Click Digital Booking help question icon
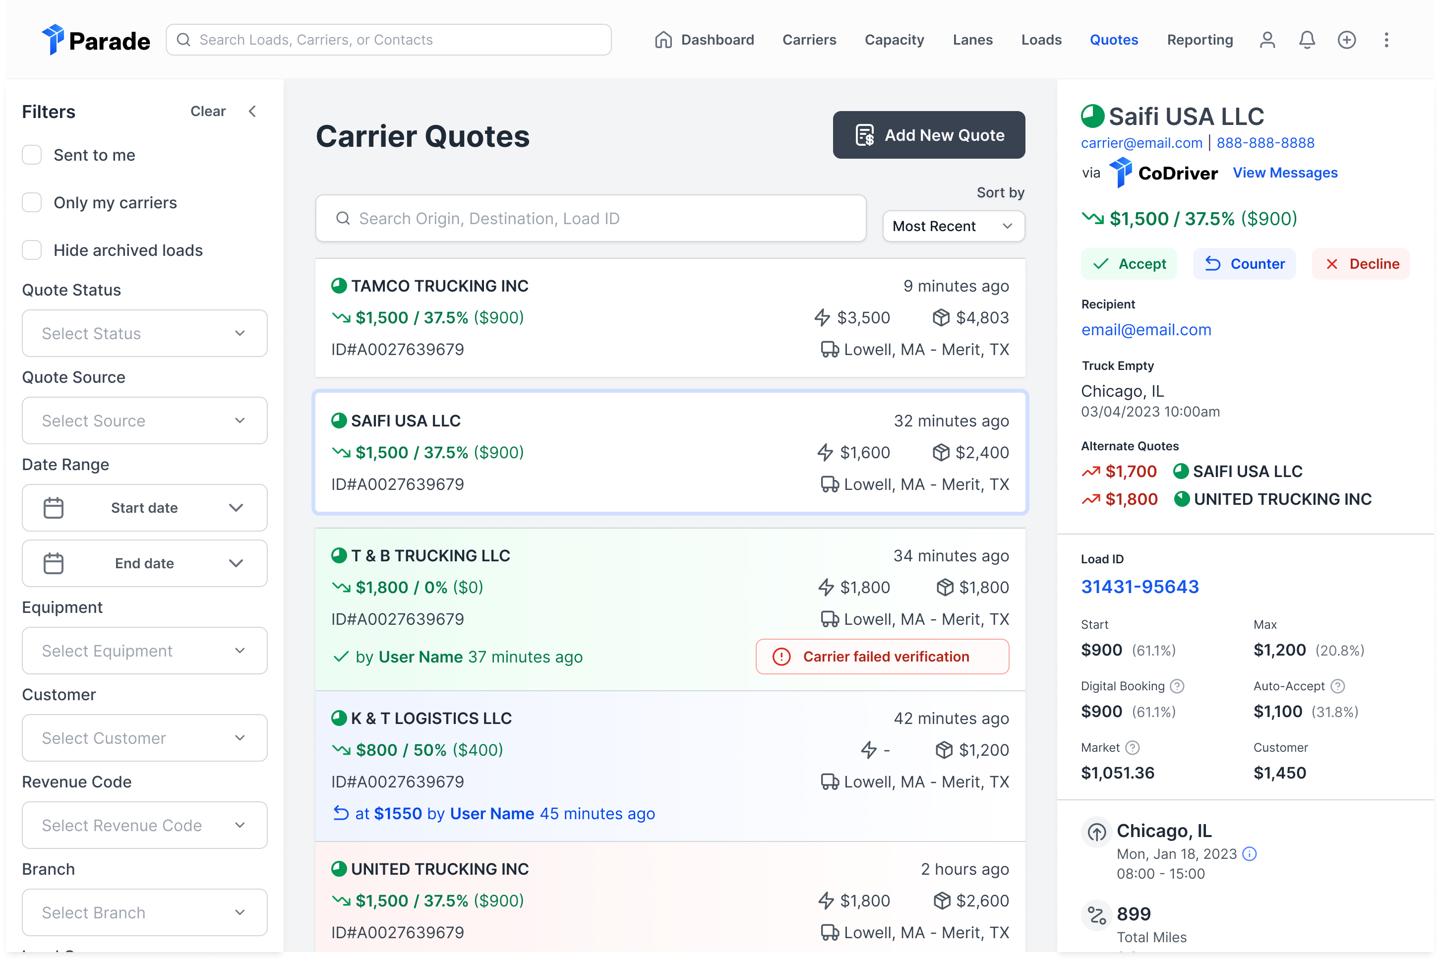Screen dimensions: 1440x962 tap(1177, 686)
